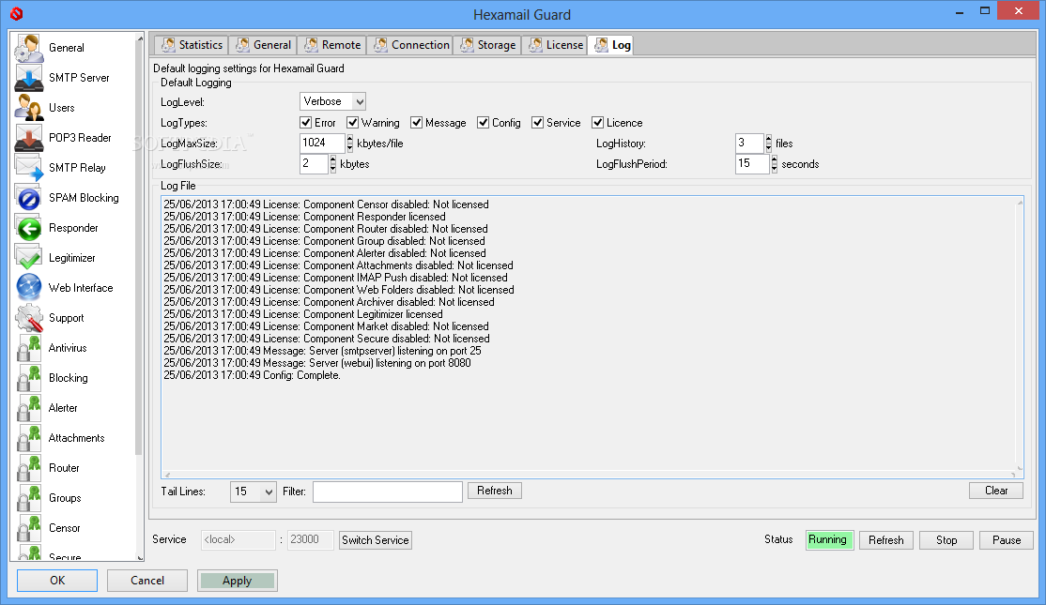
Task: Open the Users sidebar icon
Action: [29, 107]
